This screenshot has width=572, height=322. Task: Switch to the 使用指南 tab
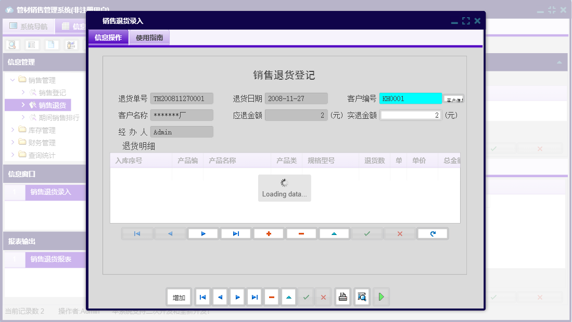click(x=149, y=37)
